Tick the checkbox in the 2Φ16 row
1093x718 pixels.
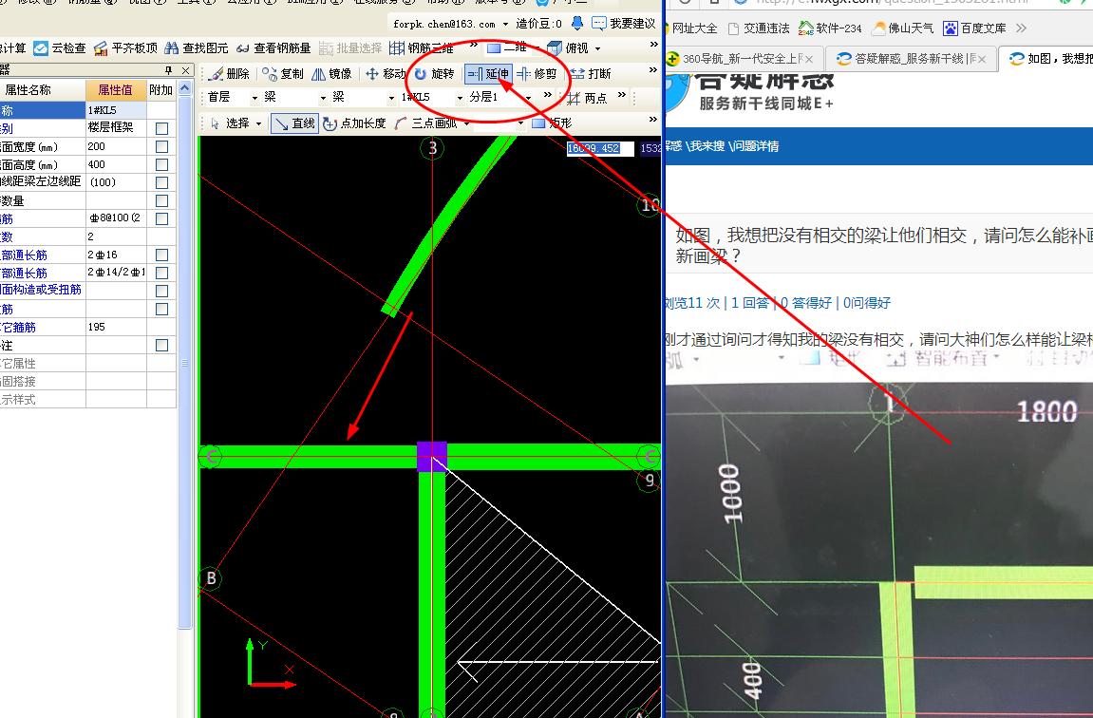click(x=161, y=255)
